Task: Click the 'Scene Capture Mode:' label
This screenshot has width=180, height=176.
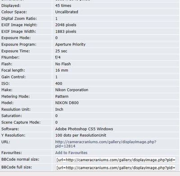Action: click(21, 122)
